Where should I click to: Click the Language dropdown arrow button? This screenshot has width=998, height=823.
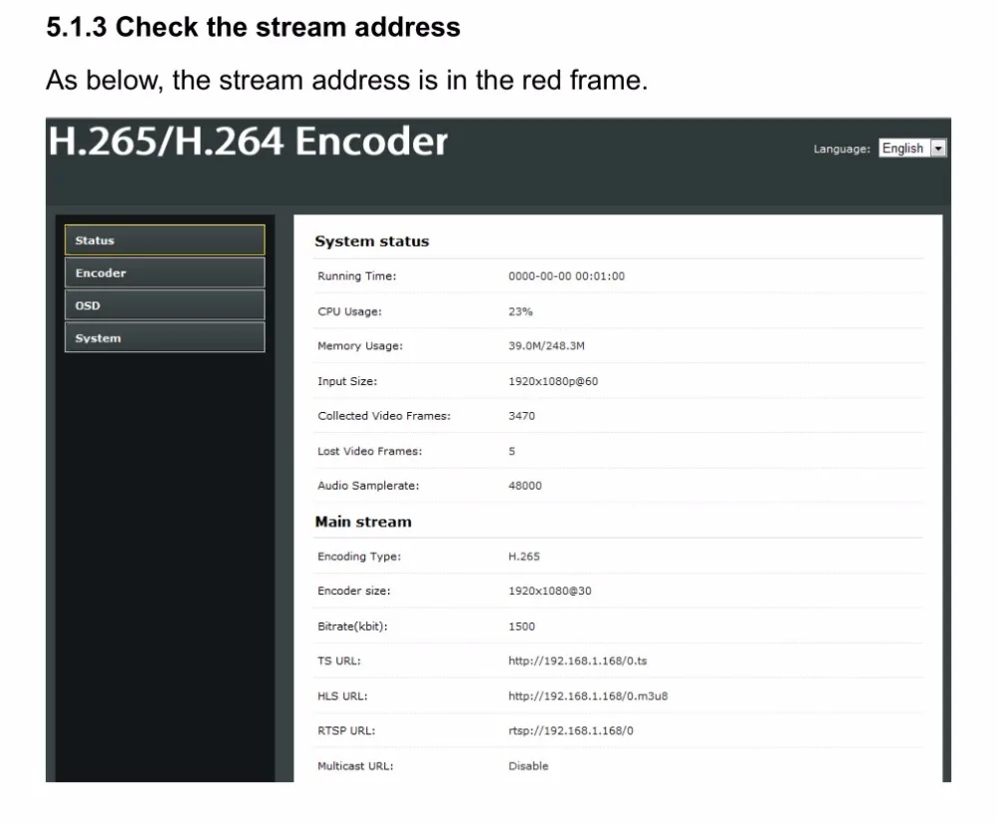point(938,149)
